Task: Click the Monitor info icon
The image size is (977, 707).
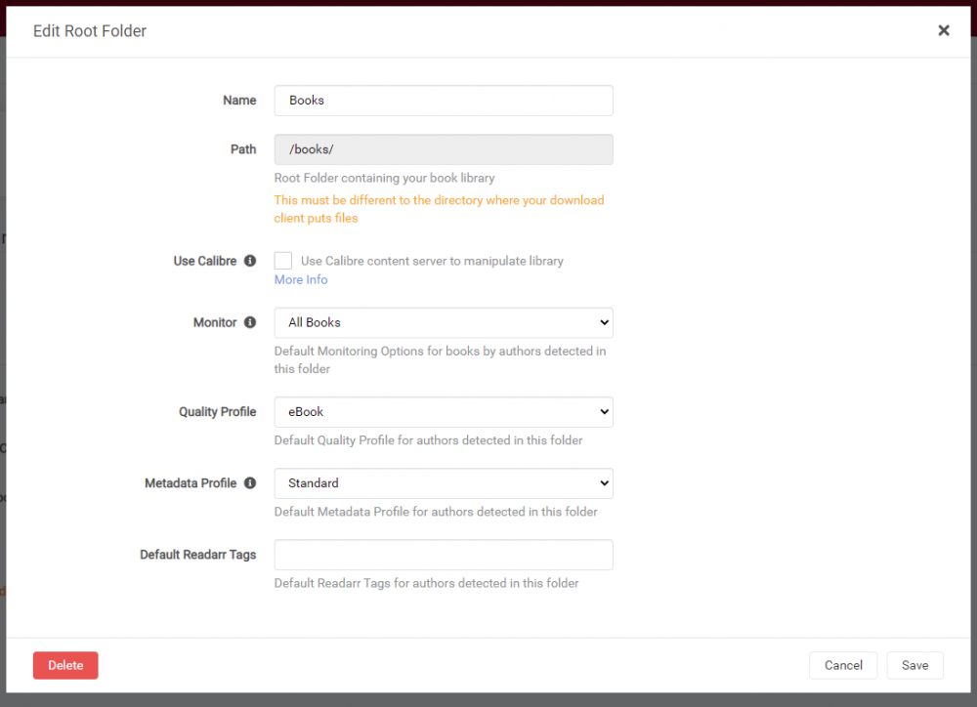Action: 250,322
